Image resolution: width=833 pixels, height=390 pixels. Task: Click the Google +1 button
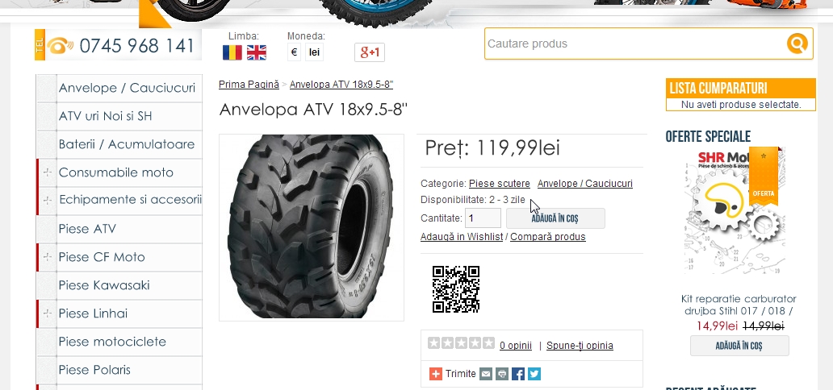[x=370, y=52]
